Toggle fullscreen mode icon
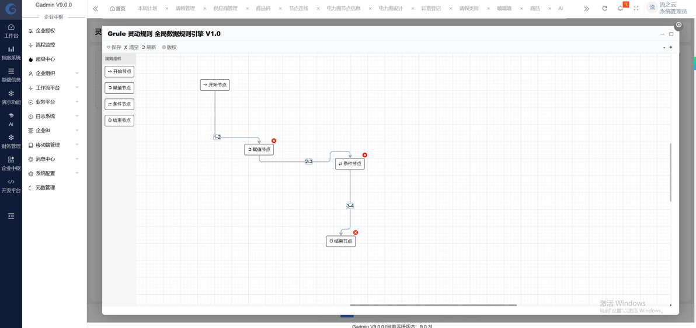 (x=636, y=8)
